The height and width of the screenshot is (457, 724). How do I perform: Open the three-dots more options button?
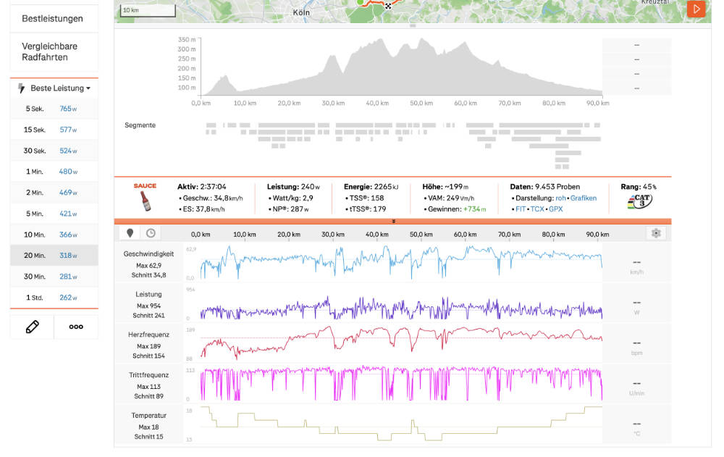pos(76,327)
